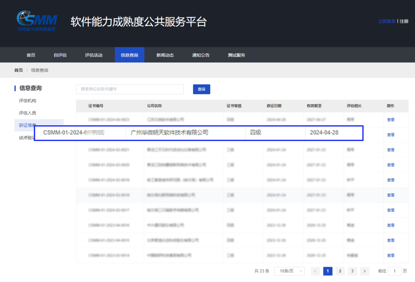Open the 测试服务 navigation tab

236,55
